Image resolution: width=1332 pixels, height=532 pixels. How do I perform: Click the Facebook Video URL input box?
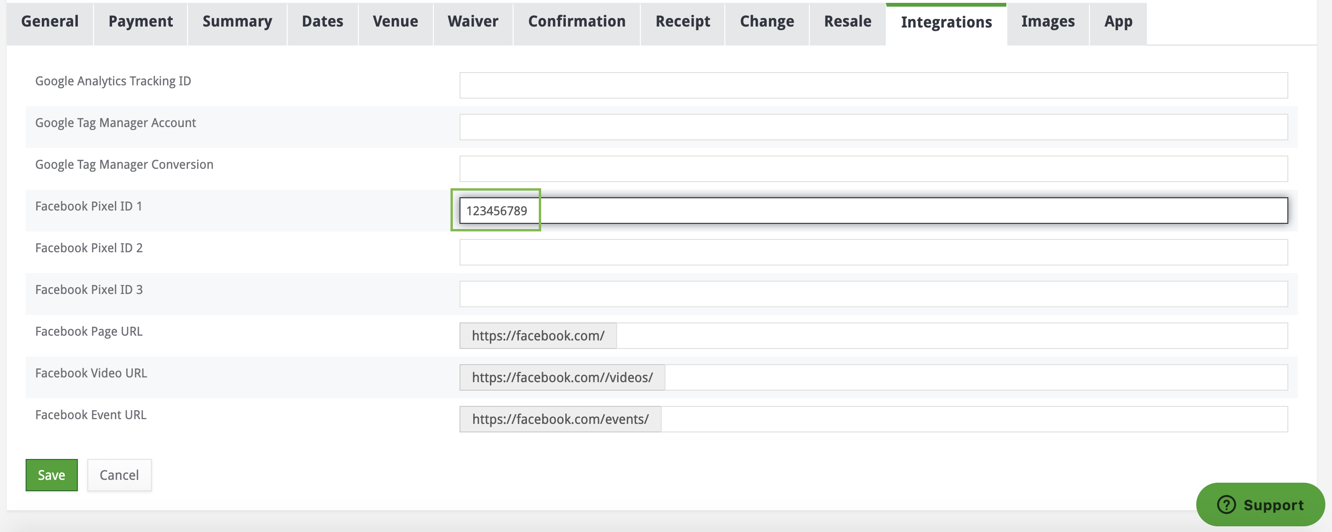pyautogui.click(x=976, y=377)
